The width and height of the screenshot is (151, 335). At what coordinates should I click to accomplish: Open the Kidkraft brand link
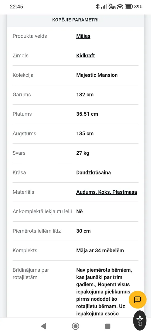pyautogui.click(x=86, y=56)
